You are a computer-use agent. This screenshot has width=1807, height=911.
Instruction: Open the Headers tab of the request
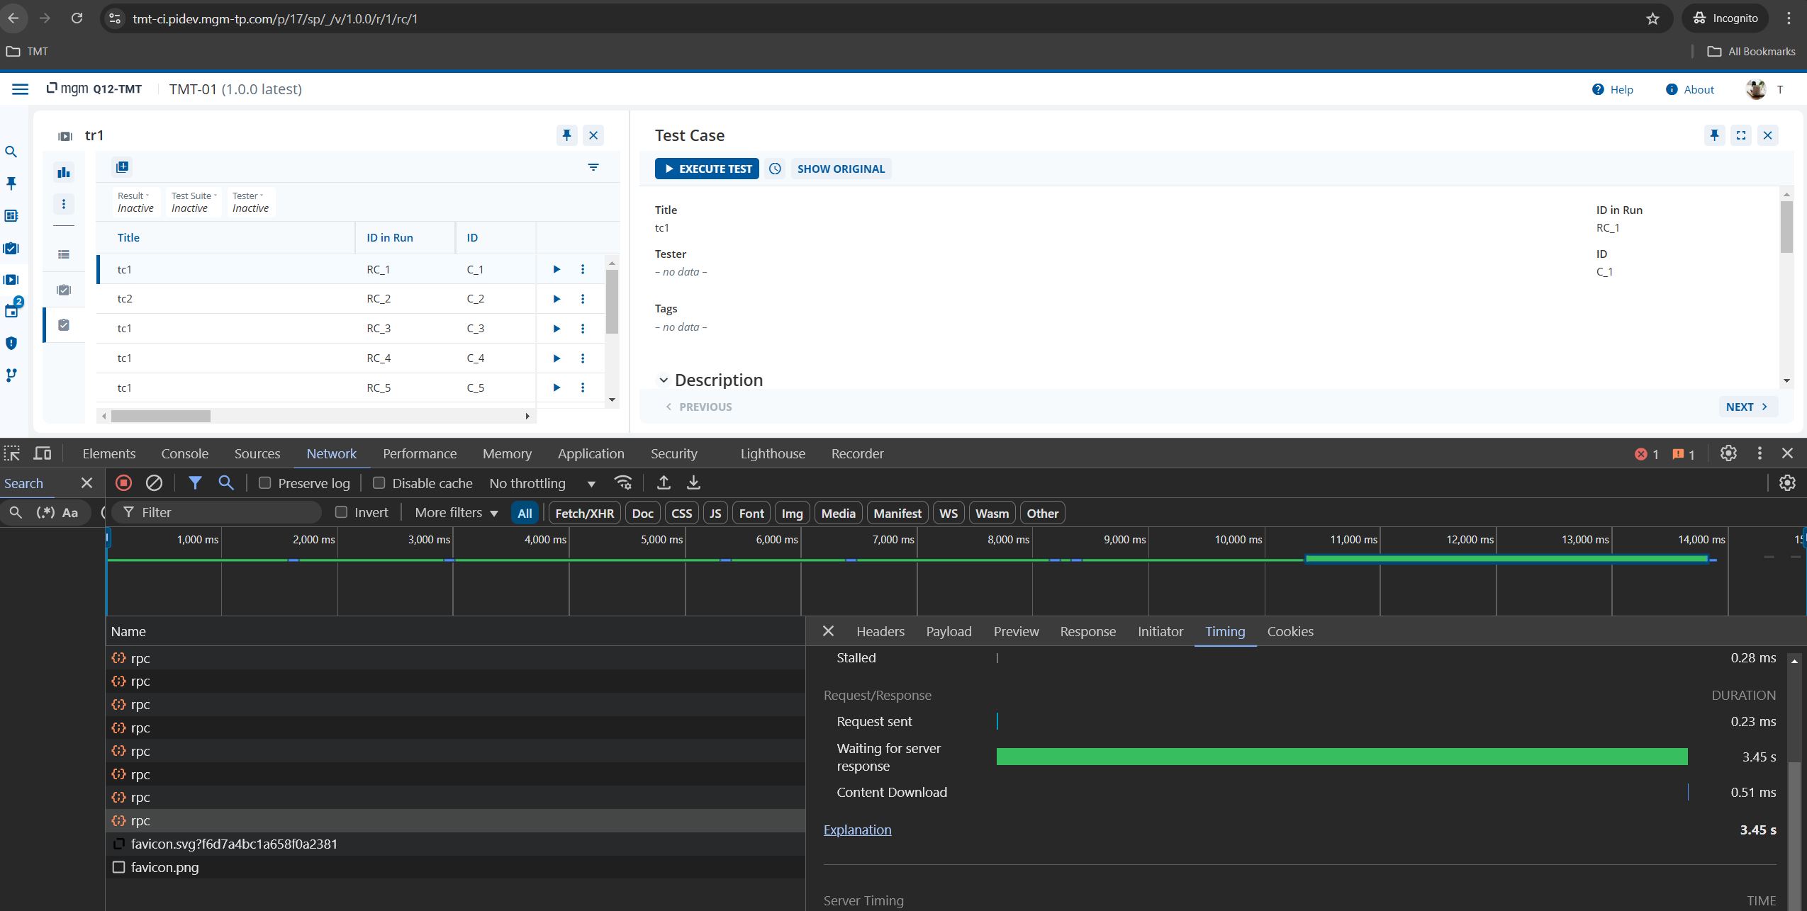880,631
